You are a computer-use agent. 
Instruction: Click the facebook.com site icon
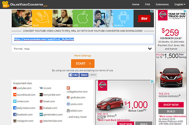point(15,115)
